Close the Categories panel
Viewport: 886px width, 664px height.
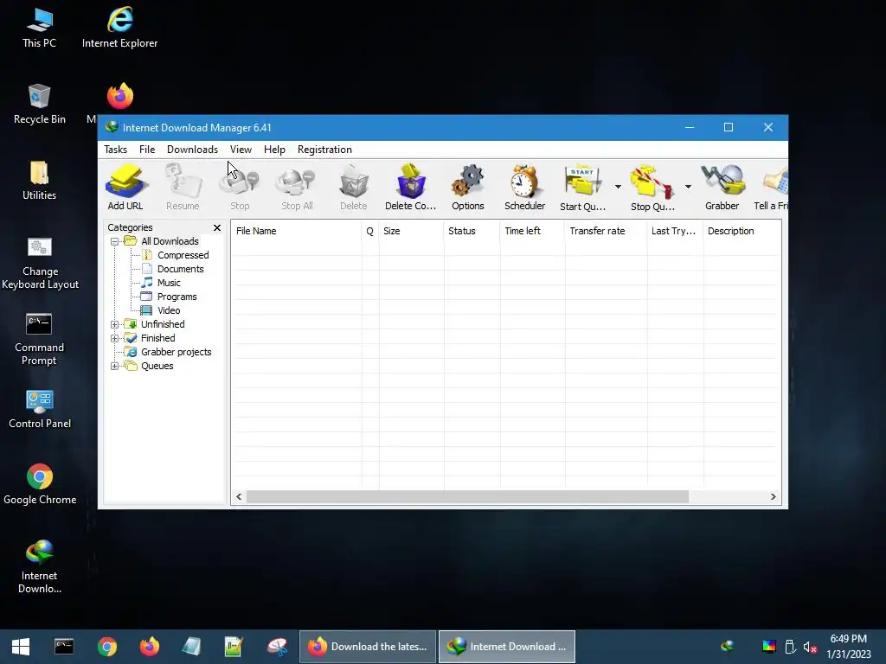[x=217, y=227]
